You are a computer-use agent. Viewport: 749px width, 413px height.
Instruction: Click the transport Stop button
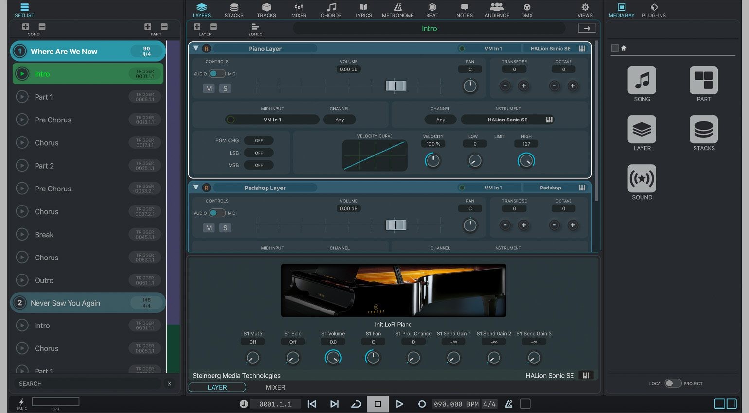coord(377,404)
